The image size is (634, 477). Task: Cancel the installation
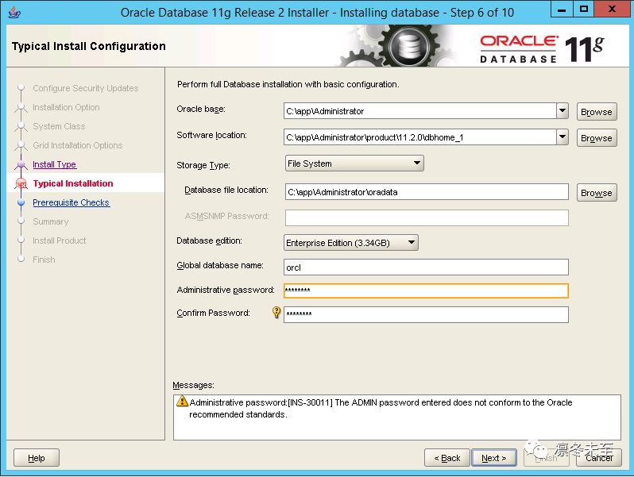599,458
